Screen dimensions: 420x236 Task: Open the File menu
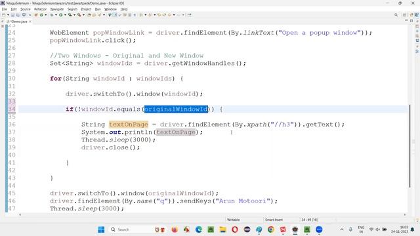pos(5,9)
